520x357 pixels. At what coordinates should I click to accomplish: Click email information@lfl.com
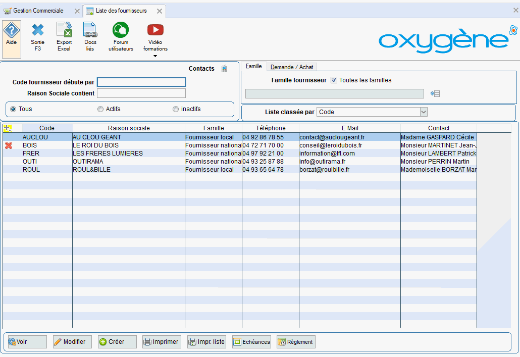(327, 154)
